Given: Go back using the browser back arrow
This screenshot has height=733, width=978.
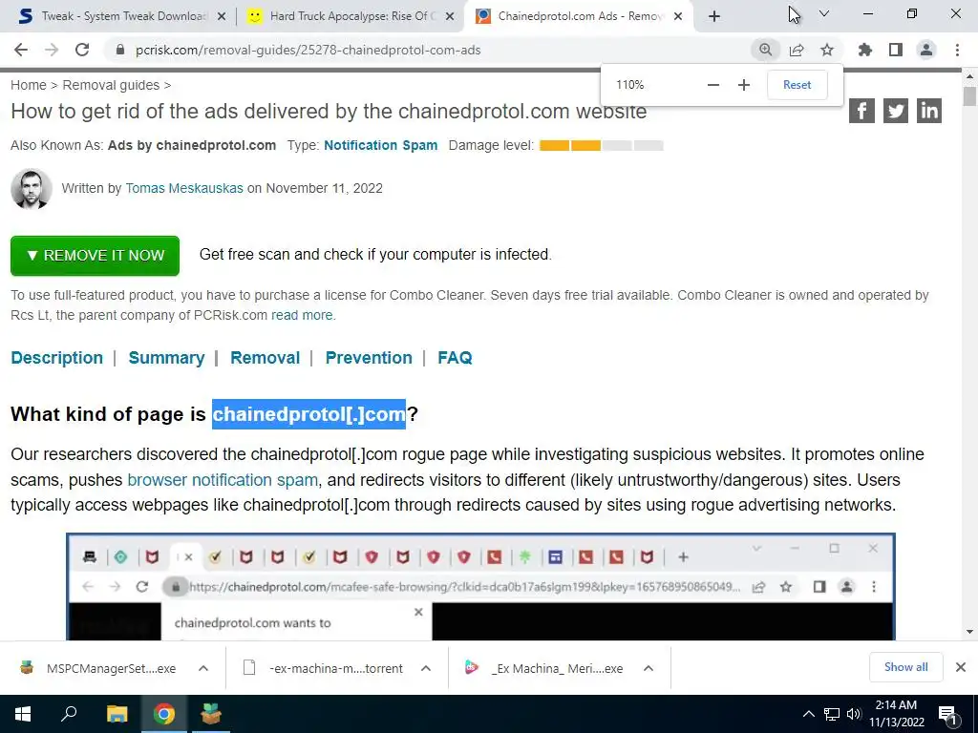Looking at the screenshot, I should 21,50.
